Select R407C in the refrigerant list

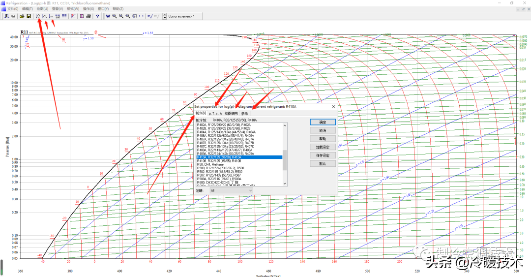coord(226,146)
